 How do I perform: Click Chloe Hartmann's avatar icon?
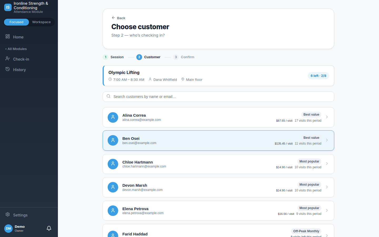[113, 164]
